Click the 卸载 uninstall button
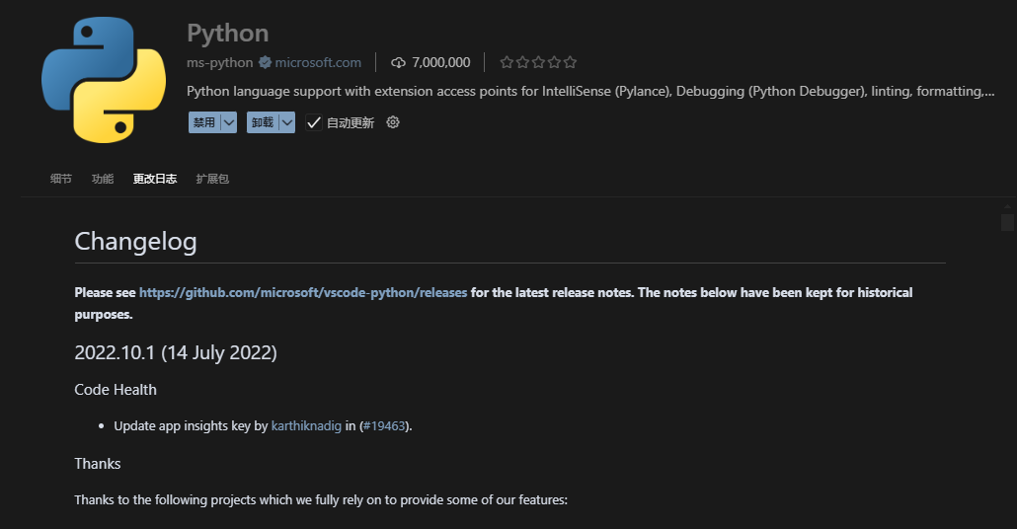1017x529 pixels. click(x=263, y=122)
